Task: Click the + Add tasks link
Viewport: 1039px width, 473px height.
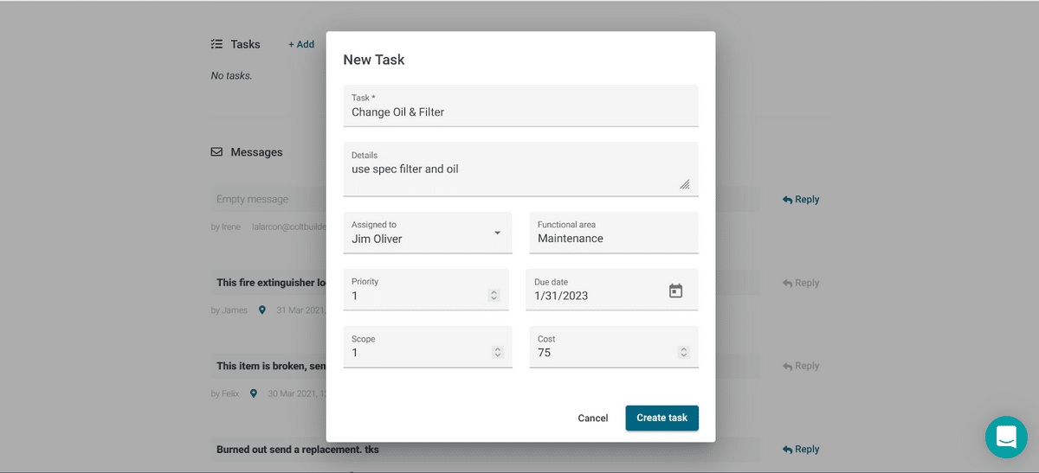Action: [301, 44]
